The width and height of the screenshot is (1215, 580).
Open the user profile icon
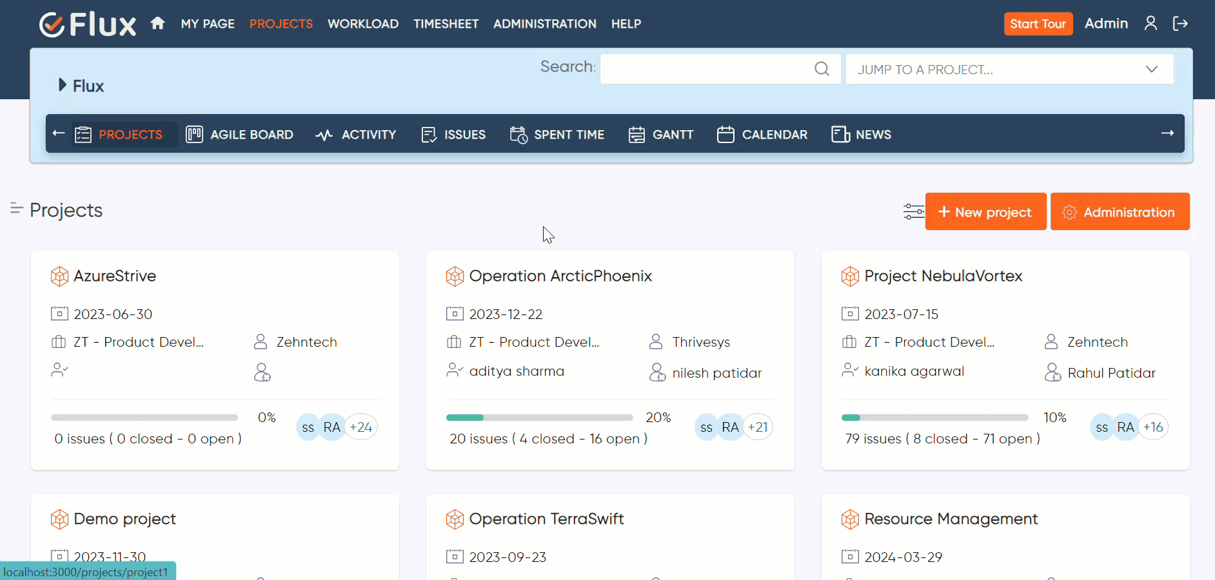coord(1151,24)
